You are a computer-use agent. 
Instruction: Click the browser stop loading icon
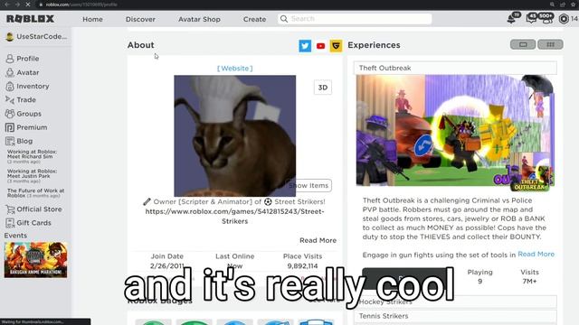coord(28,5)
